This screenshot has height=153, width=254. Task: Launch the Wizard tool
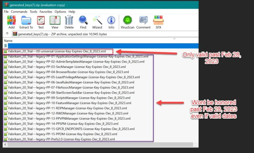click(97, 22)
